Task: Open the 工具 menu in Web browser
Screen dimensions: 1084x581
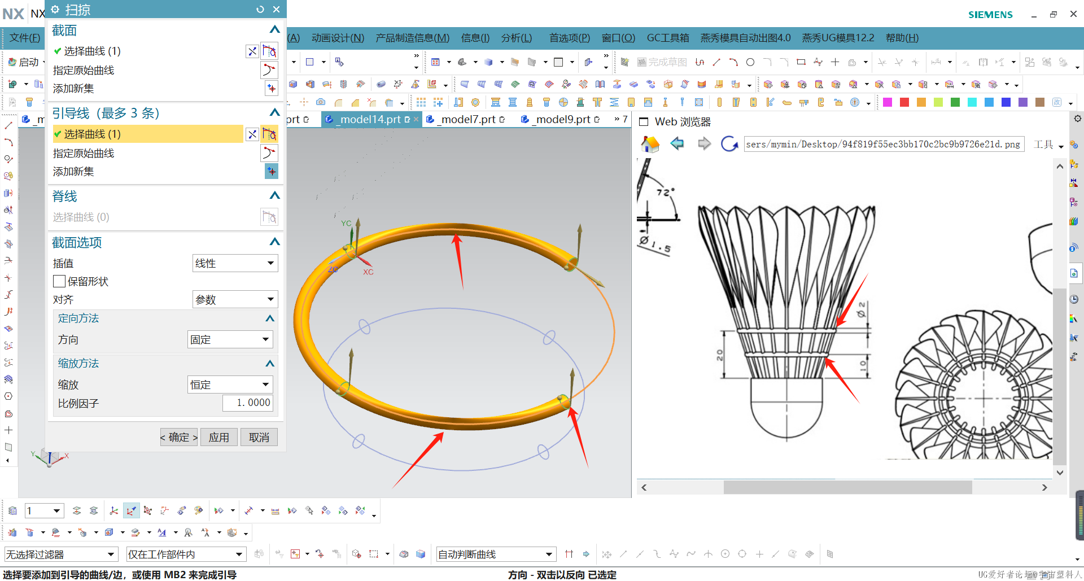Action: pyautogui.click(x=1048, y=145)
